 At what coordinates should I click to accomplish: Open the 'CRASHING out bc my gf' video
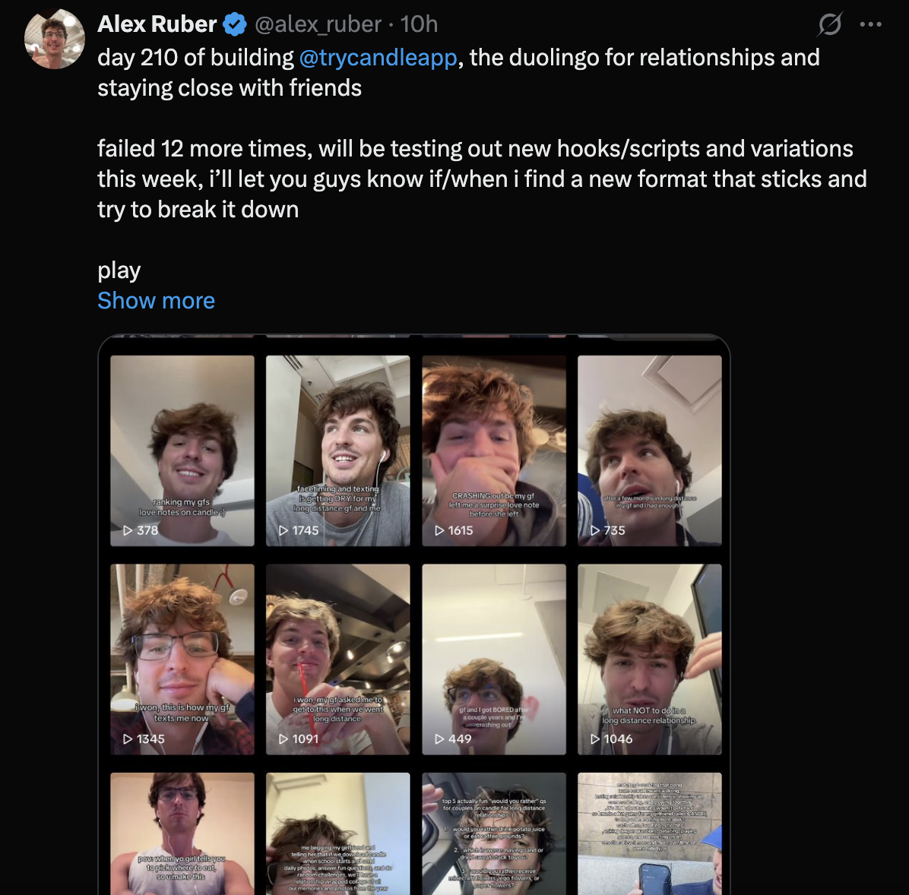click(494, 450)
